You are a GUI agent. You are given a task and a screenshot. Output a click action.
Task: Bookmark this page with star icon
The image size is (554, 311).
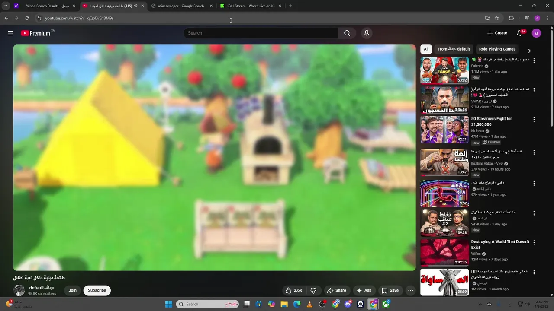coord(497,18)
